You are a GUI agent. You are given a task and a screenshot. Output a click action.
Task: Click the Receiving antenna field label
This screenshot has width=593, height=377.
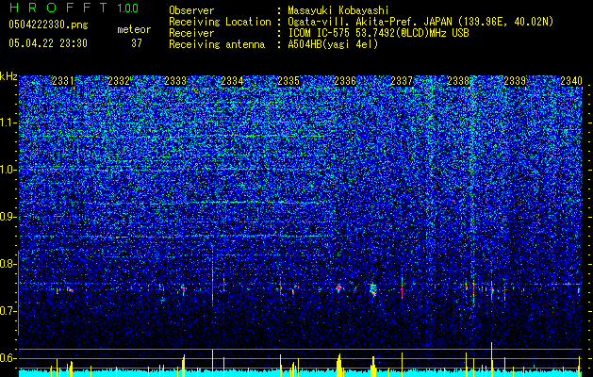pyautogui.click(x=217, y=44)
